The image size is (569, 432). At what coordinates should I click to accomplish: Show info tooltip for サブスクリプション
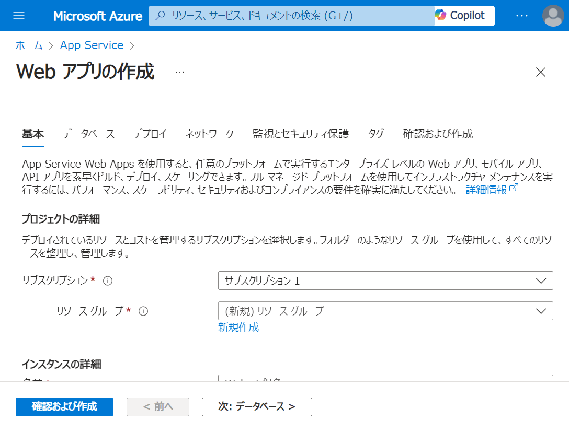[108, 281]
